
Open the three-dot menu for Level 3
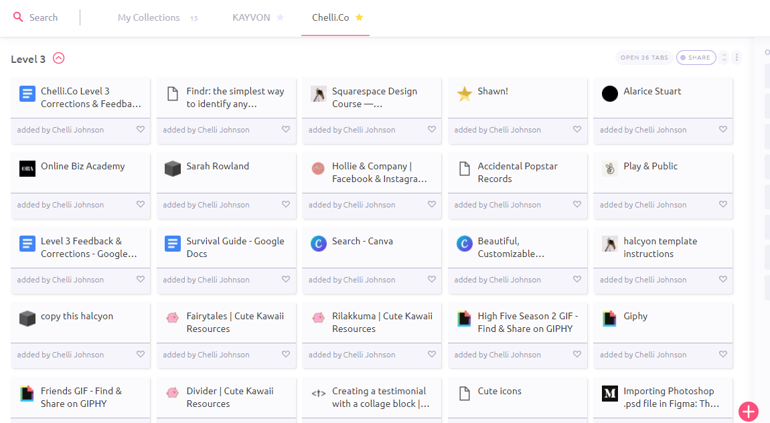[737, 58]
